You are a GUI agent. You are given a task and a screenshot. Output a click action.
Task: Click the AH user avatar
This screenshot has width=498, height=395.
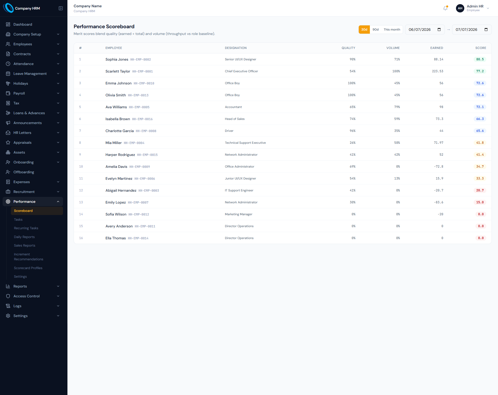460,8
